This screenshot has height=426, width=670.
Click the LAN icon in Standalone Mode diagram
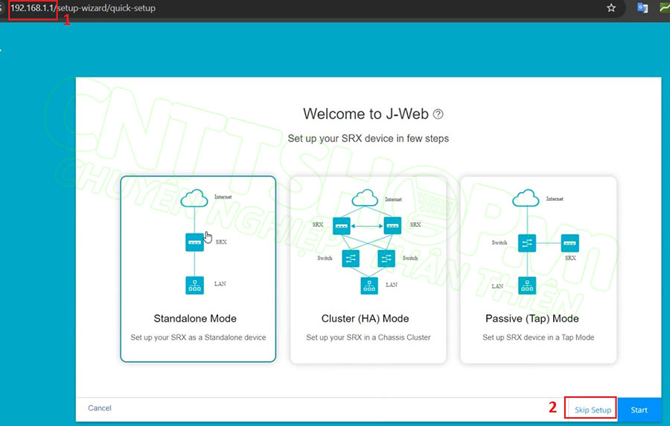pyautogui.click(x=194, y=284)
